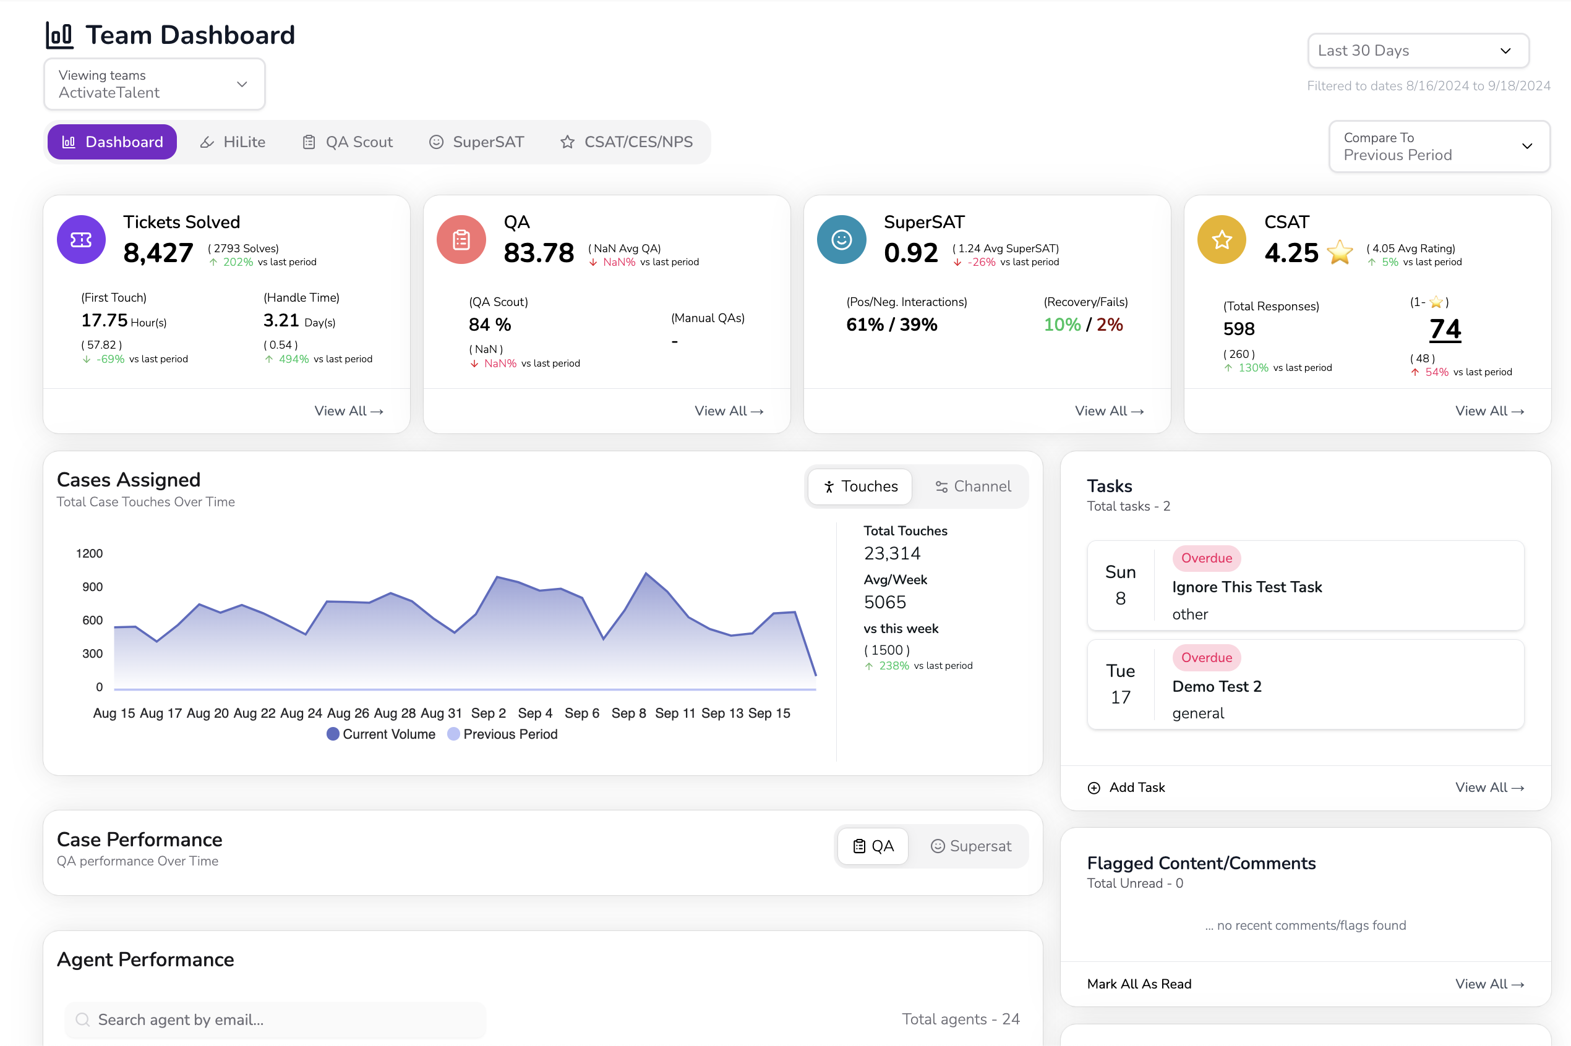
Task: Open the Last 30 Days date dropdown
Action: [x=1418, y=51]
